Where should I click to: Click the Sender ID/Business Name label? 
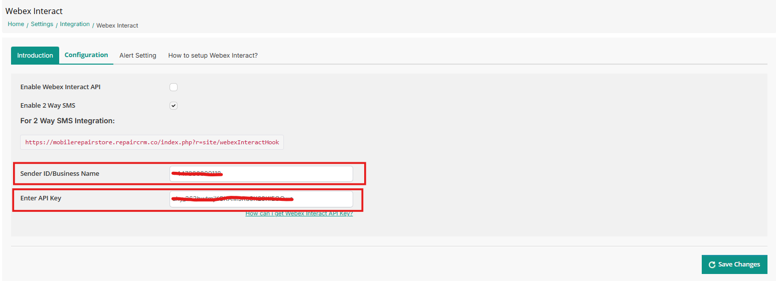pyautogui.click(x=60, y=174)
